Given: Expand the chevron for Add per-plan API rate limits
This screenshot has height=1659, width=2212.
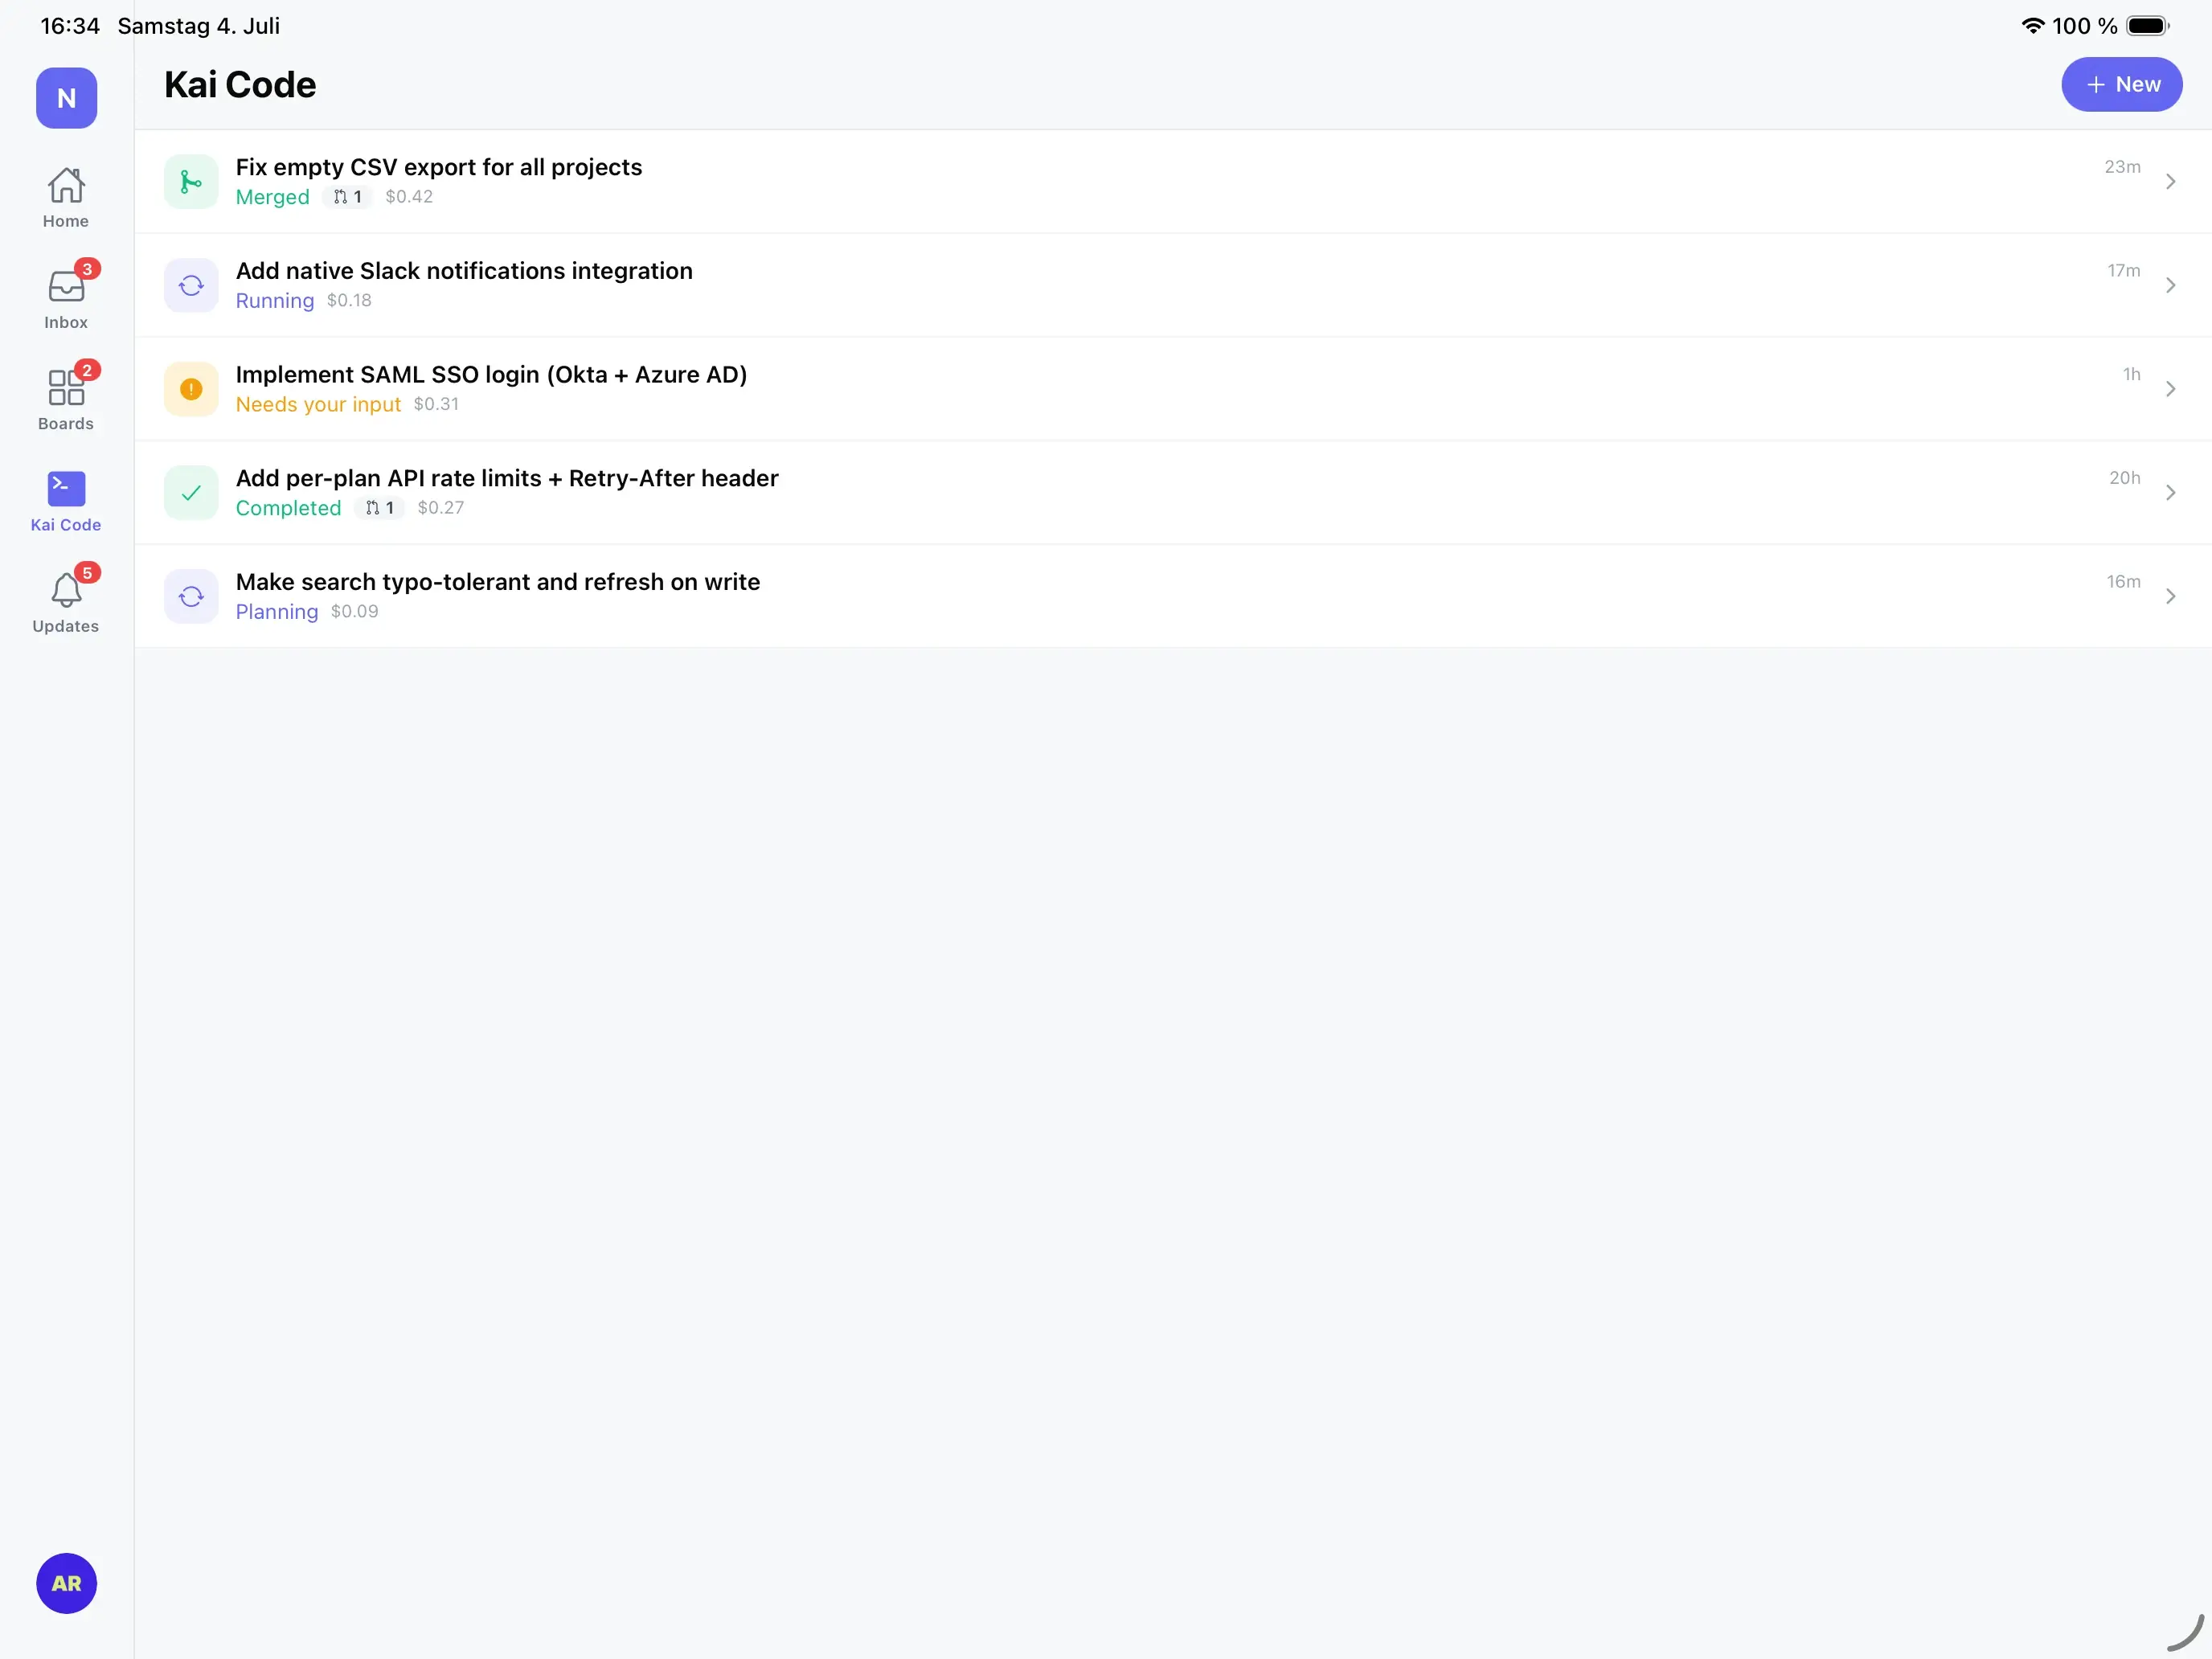Looking at the screenshot, I should click(x=2170, y=493).
